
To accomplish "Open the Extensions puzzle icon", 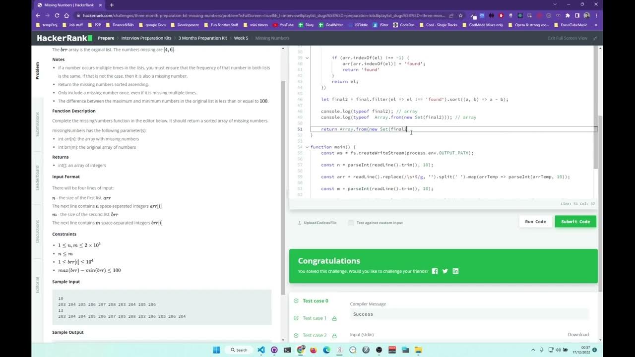I will 568,15.
